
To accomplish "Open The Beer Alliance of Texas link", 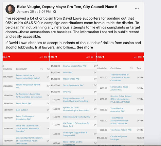I will click(120, 78).
